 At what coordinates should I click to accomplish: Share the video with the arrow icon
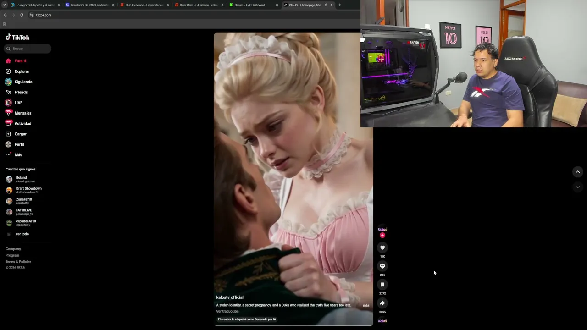(x=382, y=303)
